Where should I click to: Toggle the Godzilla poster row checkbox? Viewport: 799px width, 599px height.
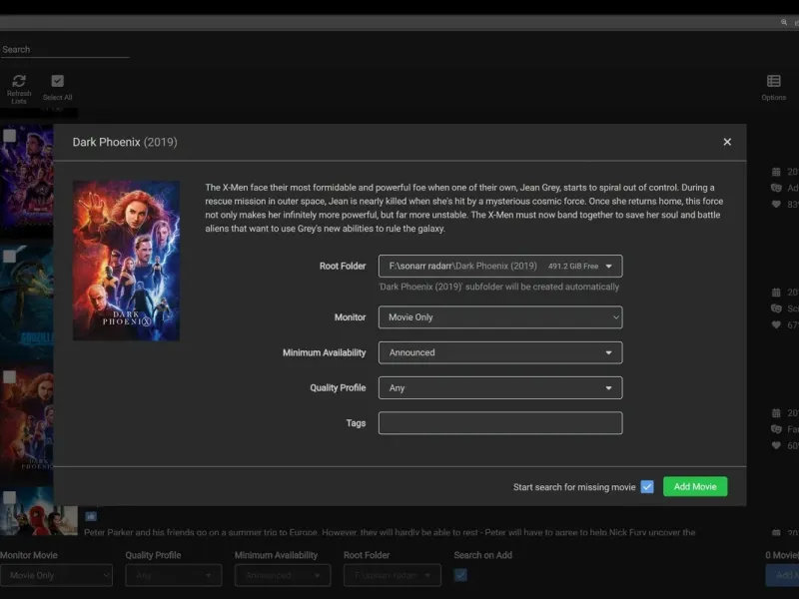[10, 256]
